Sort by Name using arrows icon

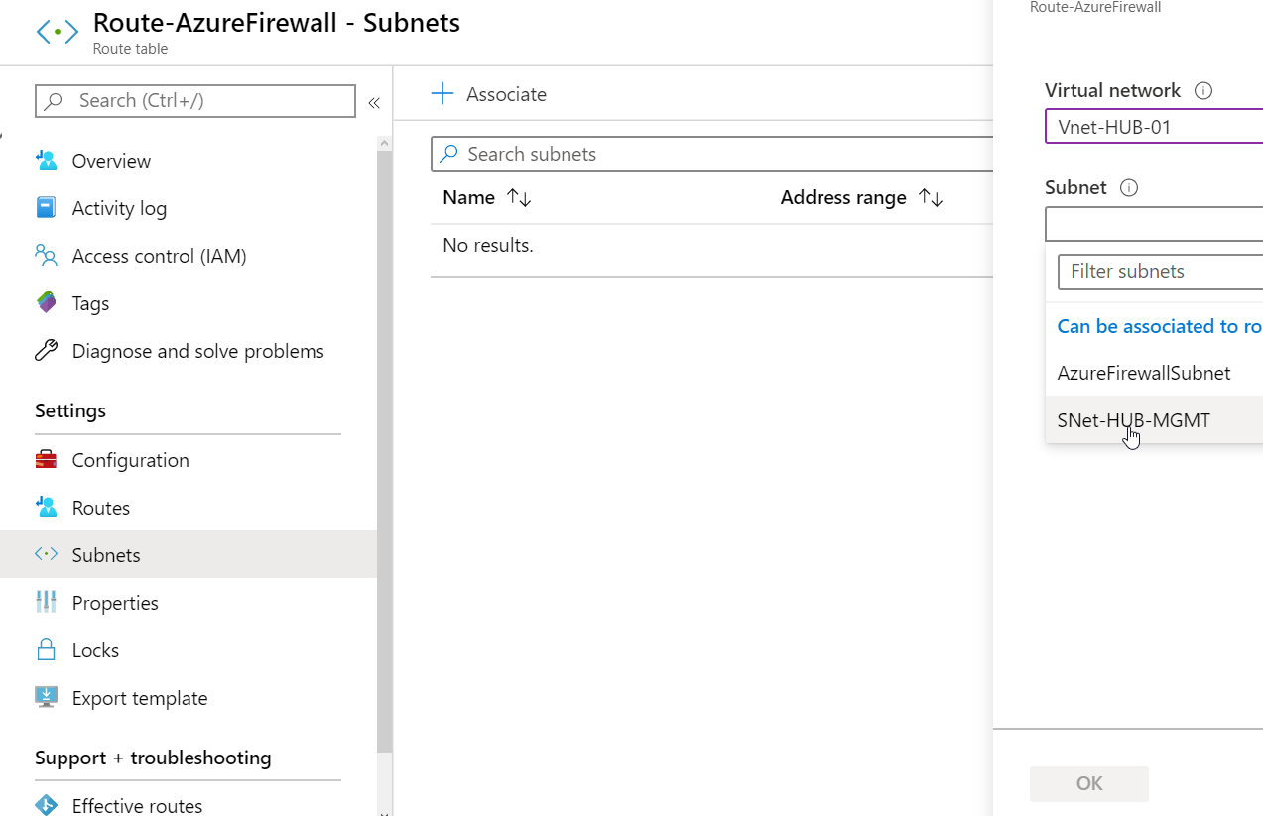tap(519, 198)
